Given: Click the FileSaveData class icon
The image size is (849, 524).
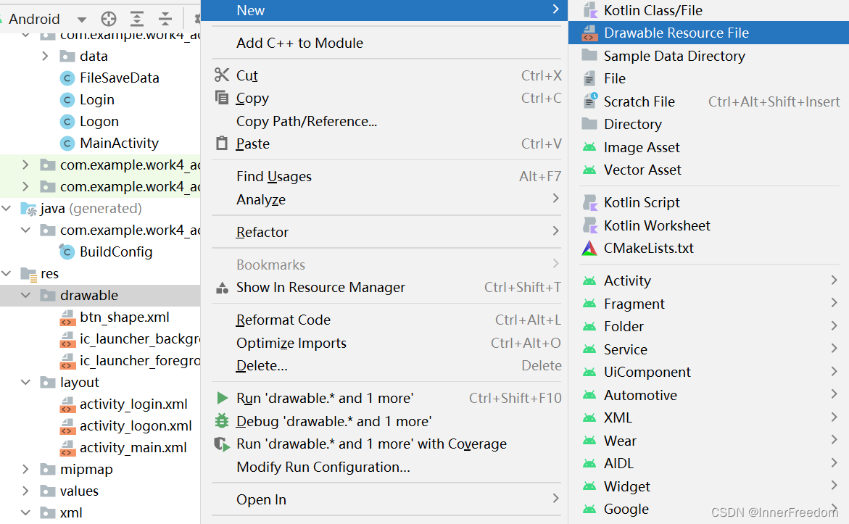Looking at the screenshot, I should tap(67, 78).
